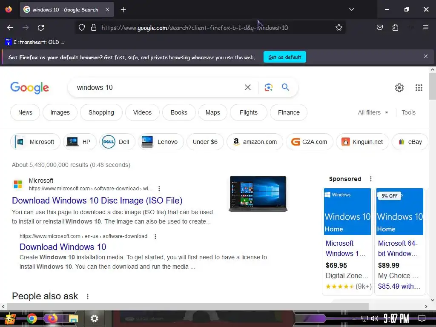Click the address bar URL
The image size is (436, 327).
pyautogui.click(x=195, y=28)
